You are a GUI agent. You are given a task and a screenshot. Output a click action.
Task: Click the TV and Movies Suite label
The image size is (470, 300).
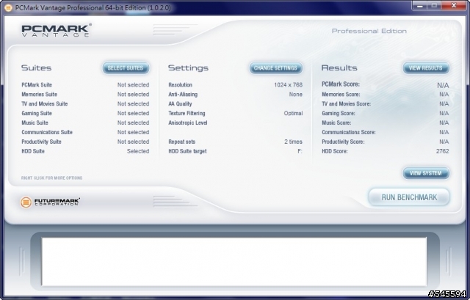click(44, 104)
